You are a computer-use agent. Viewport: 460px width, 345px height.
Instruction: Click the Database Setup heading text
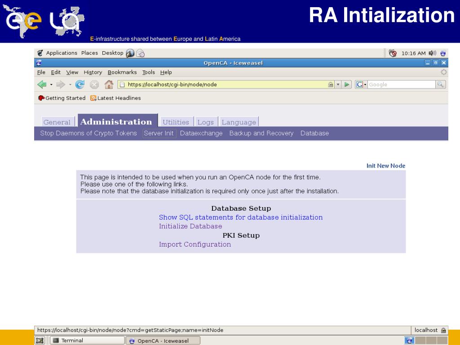coord(241,208)
